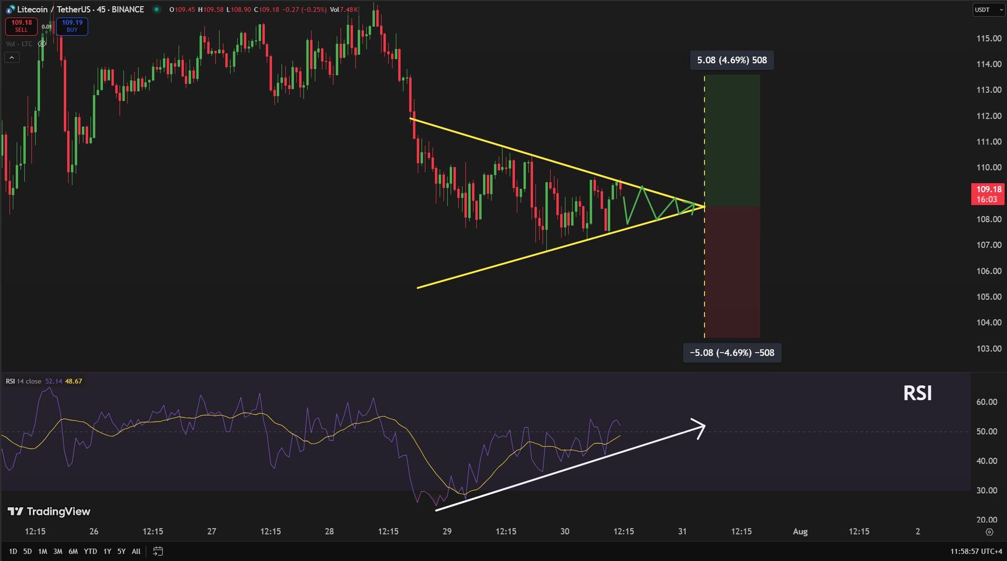This screenshot has width=1007, height=561.
Task: Open the go-to-date calendar icon
Action: pos(158,551)
